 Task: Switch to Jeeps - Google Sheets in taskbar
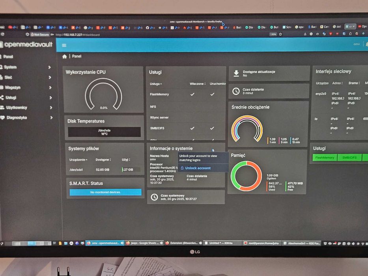point(145,243)
